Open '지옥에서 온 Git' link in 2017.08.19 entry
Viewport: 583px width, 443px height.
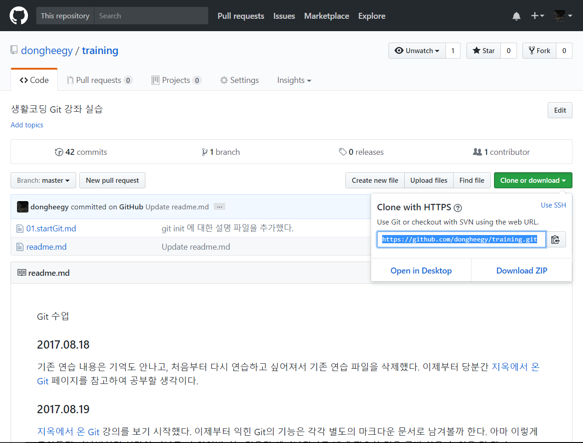click(x=68, y=432)
